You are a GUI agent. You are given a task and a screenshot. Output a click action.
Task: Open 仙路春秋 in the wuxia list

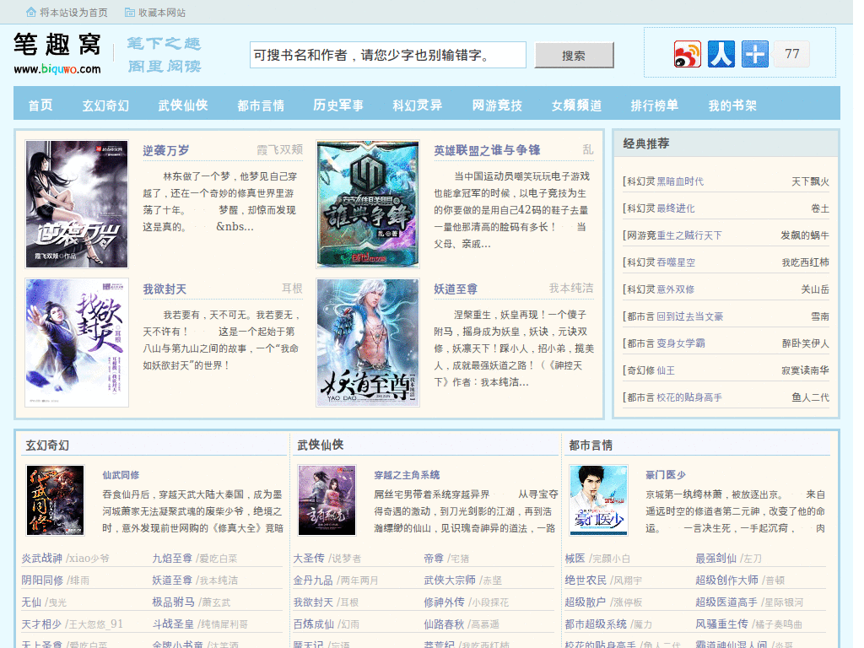[444, 624]
